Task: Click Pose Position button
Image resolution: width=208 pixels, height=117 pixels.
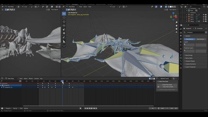Action: pyautogui.click(x=189, y=39)
